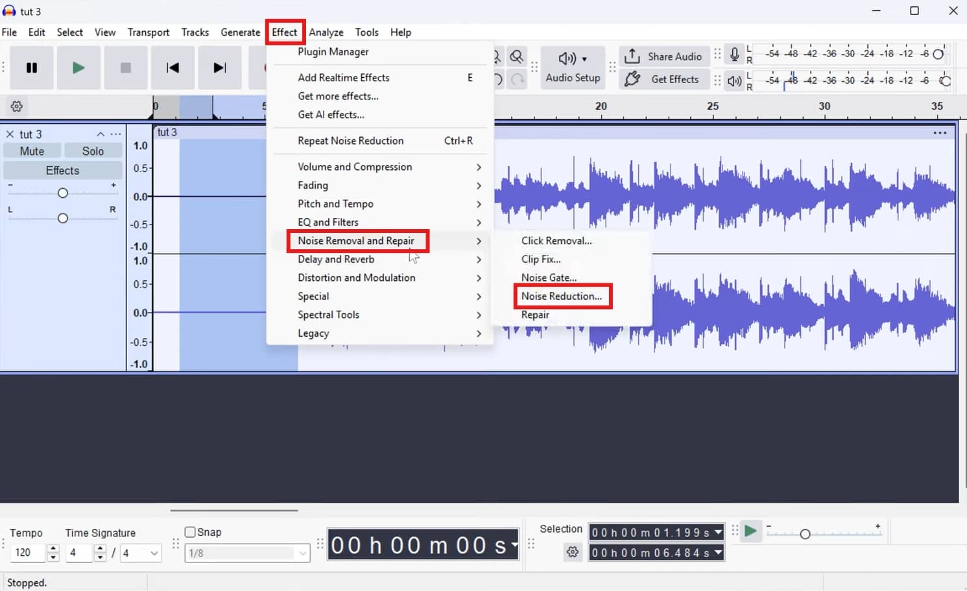This screenshot has height=591, width=967.
Task: Collapse tut 3 track with chevron
Action: point(101,134)
